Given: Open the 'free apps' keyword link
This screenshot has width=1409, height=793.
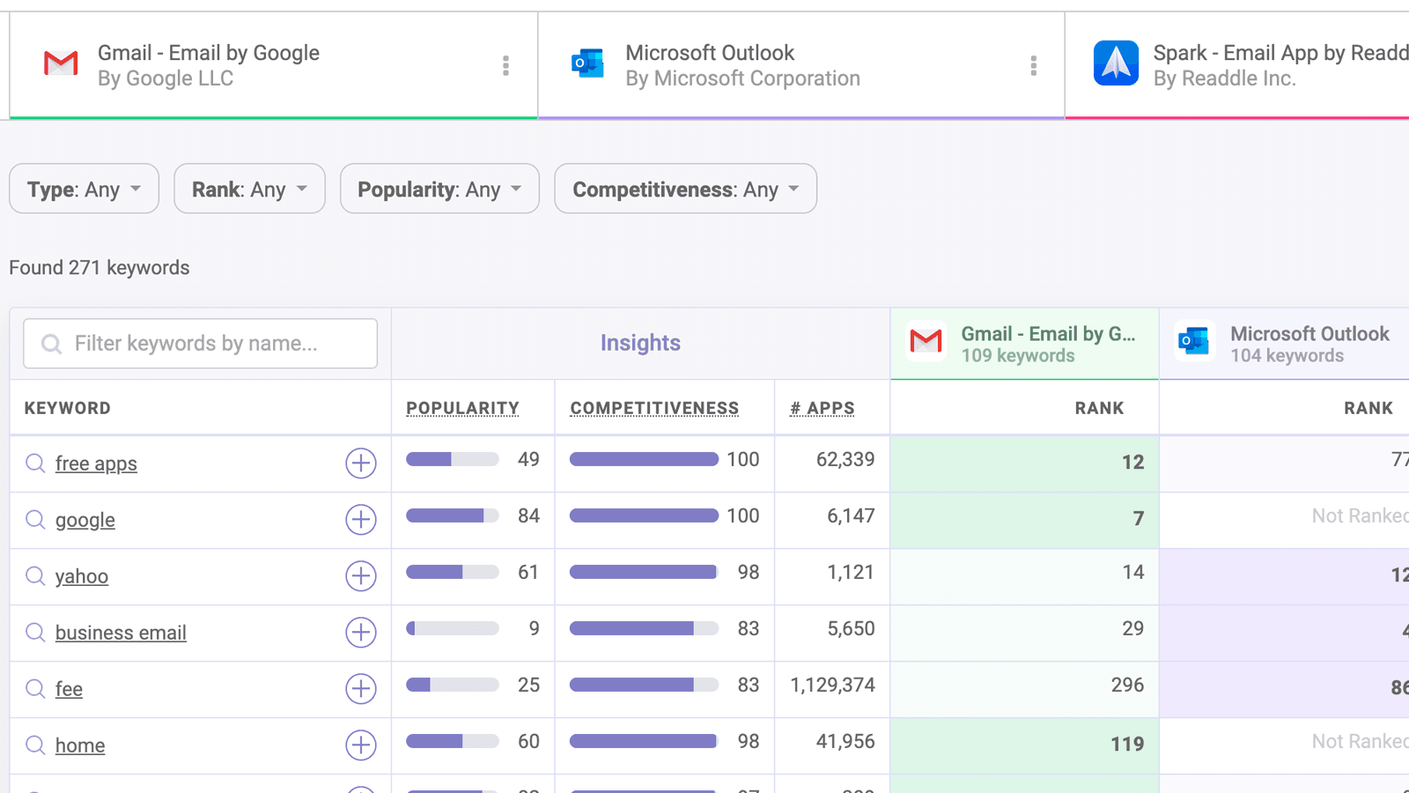Looking at the screenshot, I should 96,463.
